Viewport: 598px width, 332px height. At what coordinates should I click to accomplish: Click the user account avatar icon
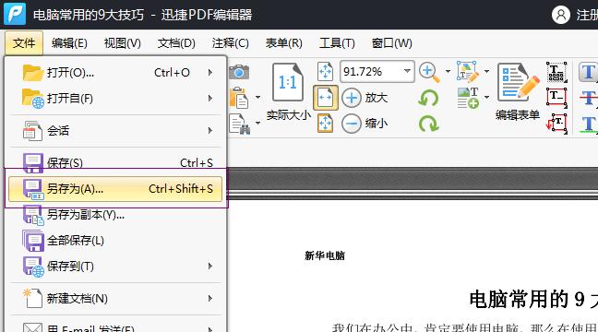(x=561, y=15)
